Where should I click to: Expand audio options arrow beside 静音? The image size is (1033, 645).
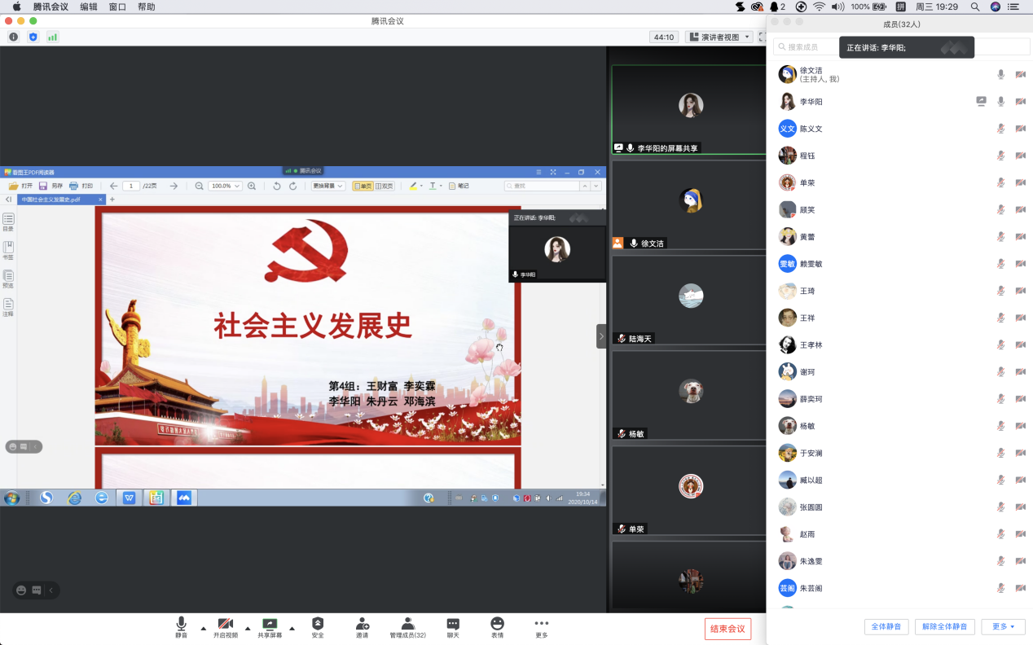[203, 628]
